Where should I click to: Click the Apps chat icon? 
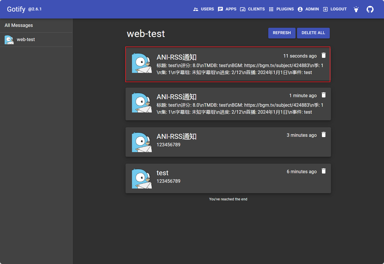click(220, 9)
